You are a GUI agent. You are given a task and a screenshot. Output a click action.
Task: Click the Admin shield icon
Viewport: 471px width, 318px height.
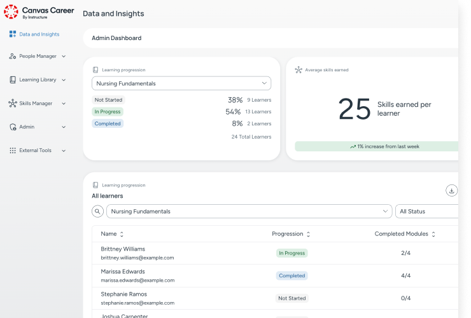(13, 127)
